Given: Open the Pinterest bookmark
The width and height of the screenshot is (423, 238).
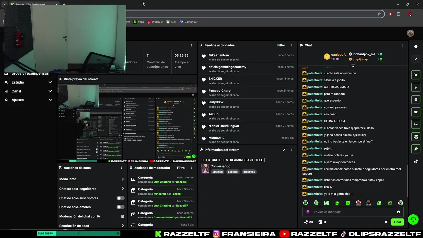Looking at the screenshot, I should tap(155, 22).
